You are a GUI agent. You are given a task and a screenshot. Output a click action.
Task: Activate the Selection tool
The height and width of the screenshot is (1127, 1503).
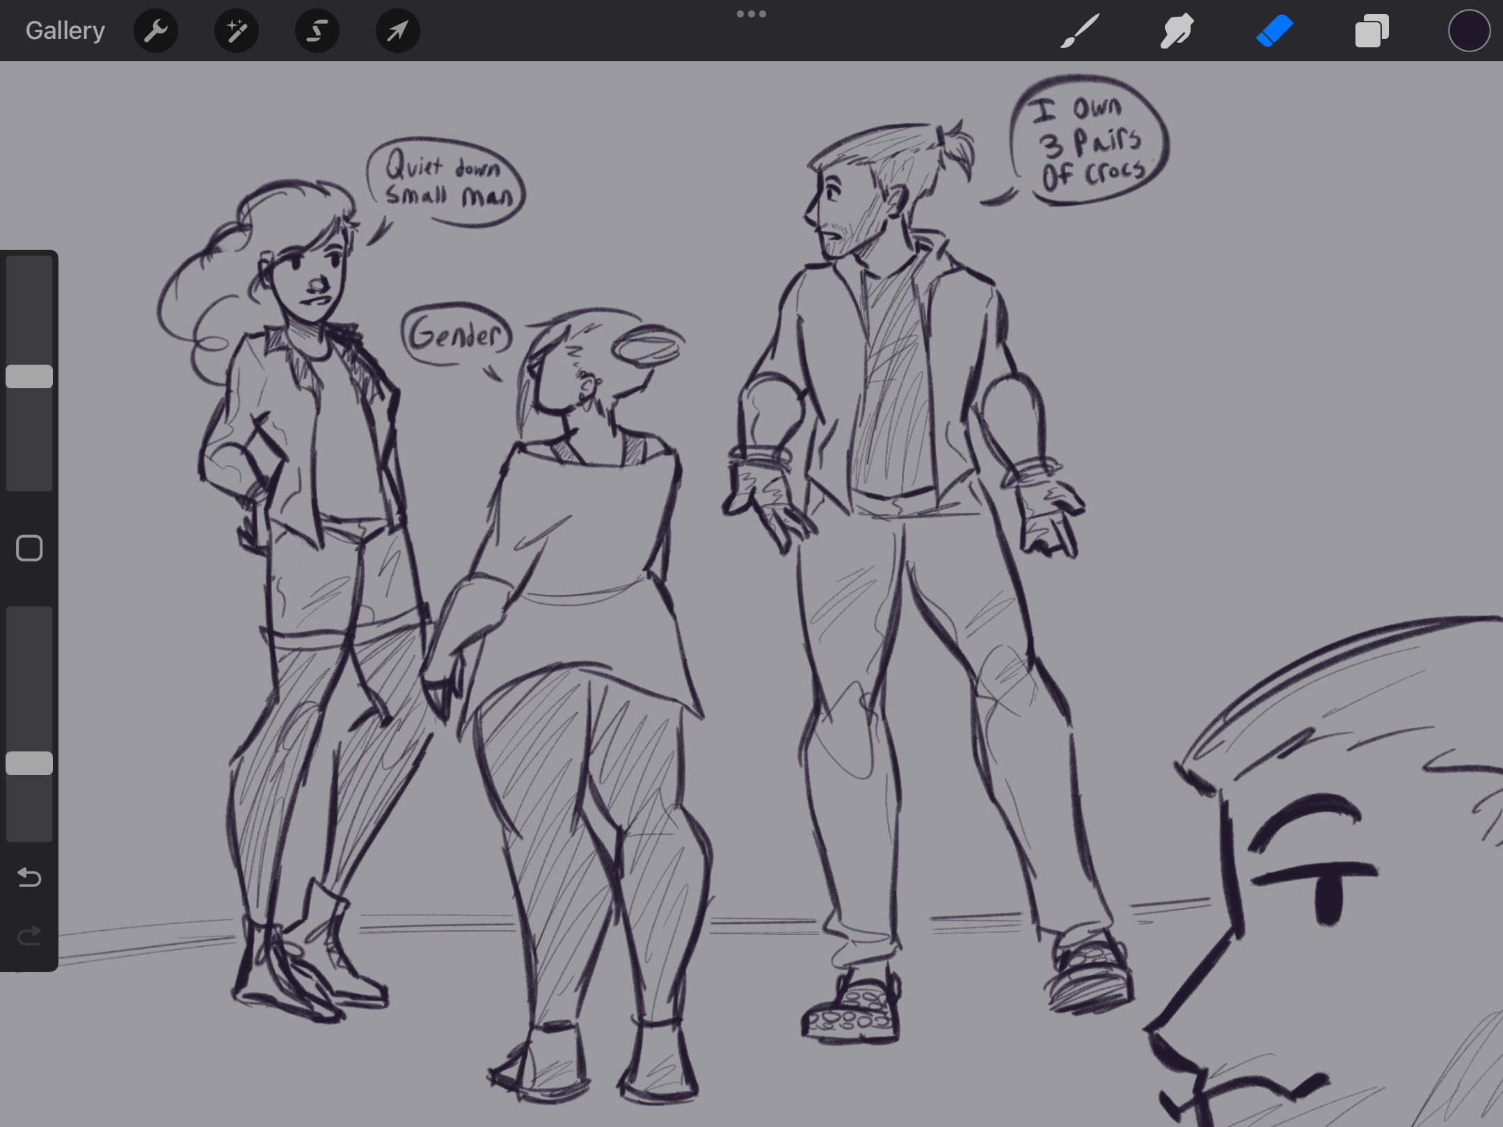317,31
